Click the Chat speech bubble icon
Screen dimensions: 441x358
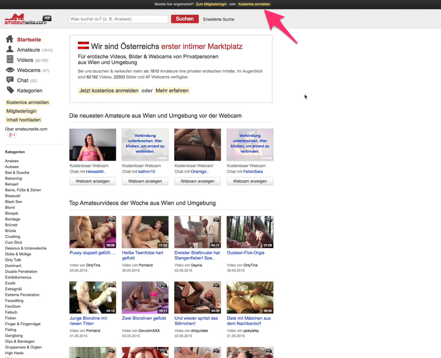9,80
